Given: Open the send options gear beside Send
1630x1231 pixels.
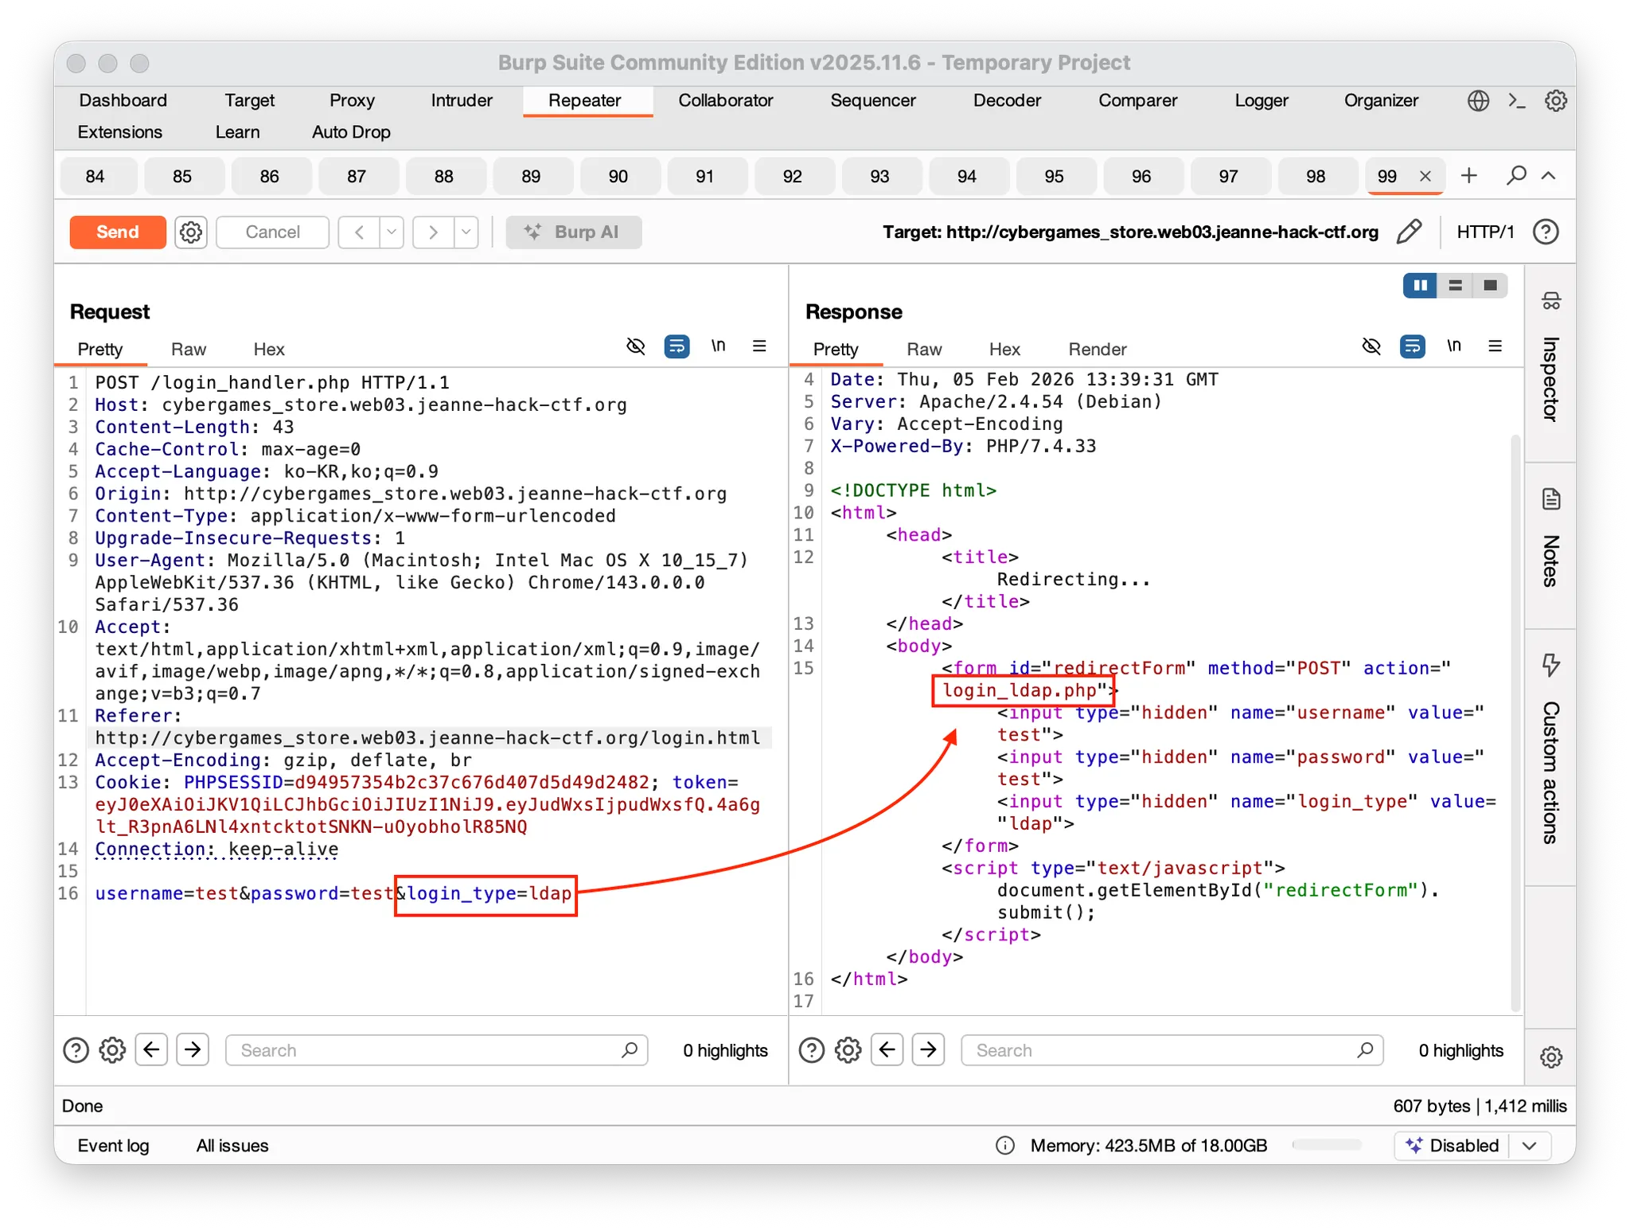Looking at the screenshot, I should 191,232.
